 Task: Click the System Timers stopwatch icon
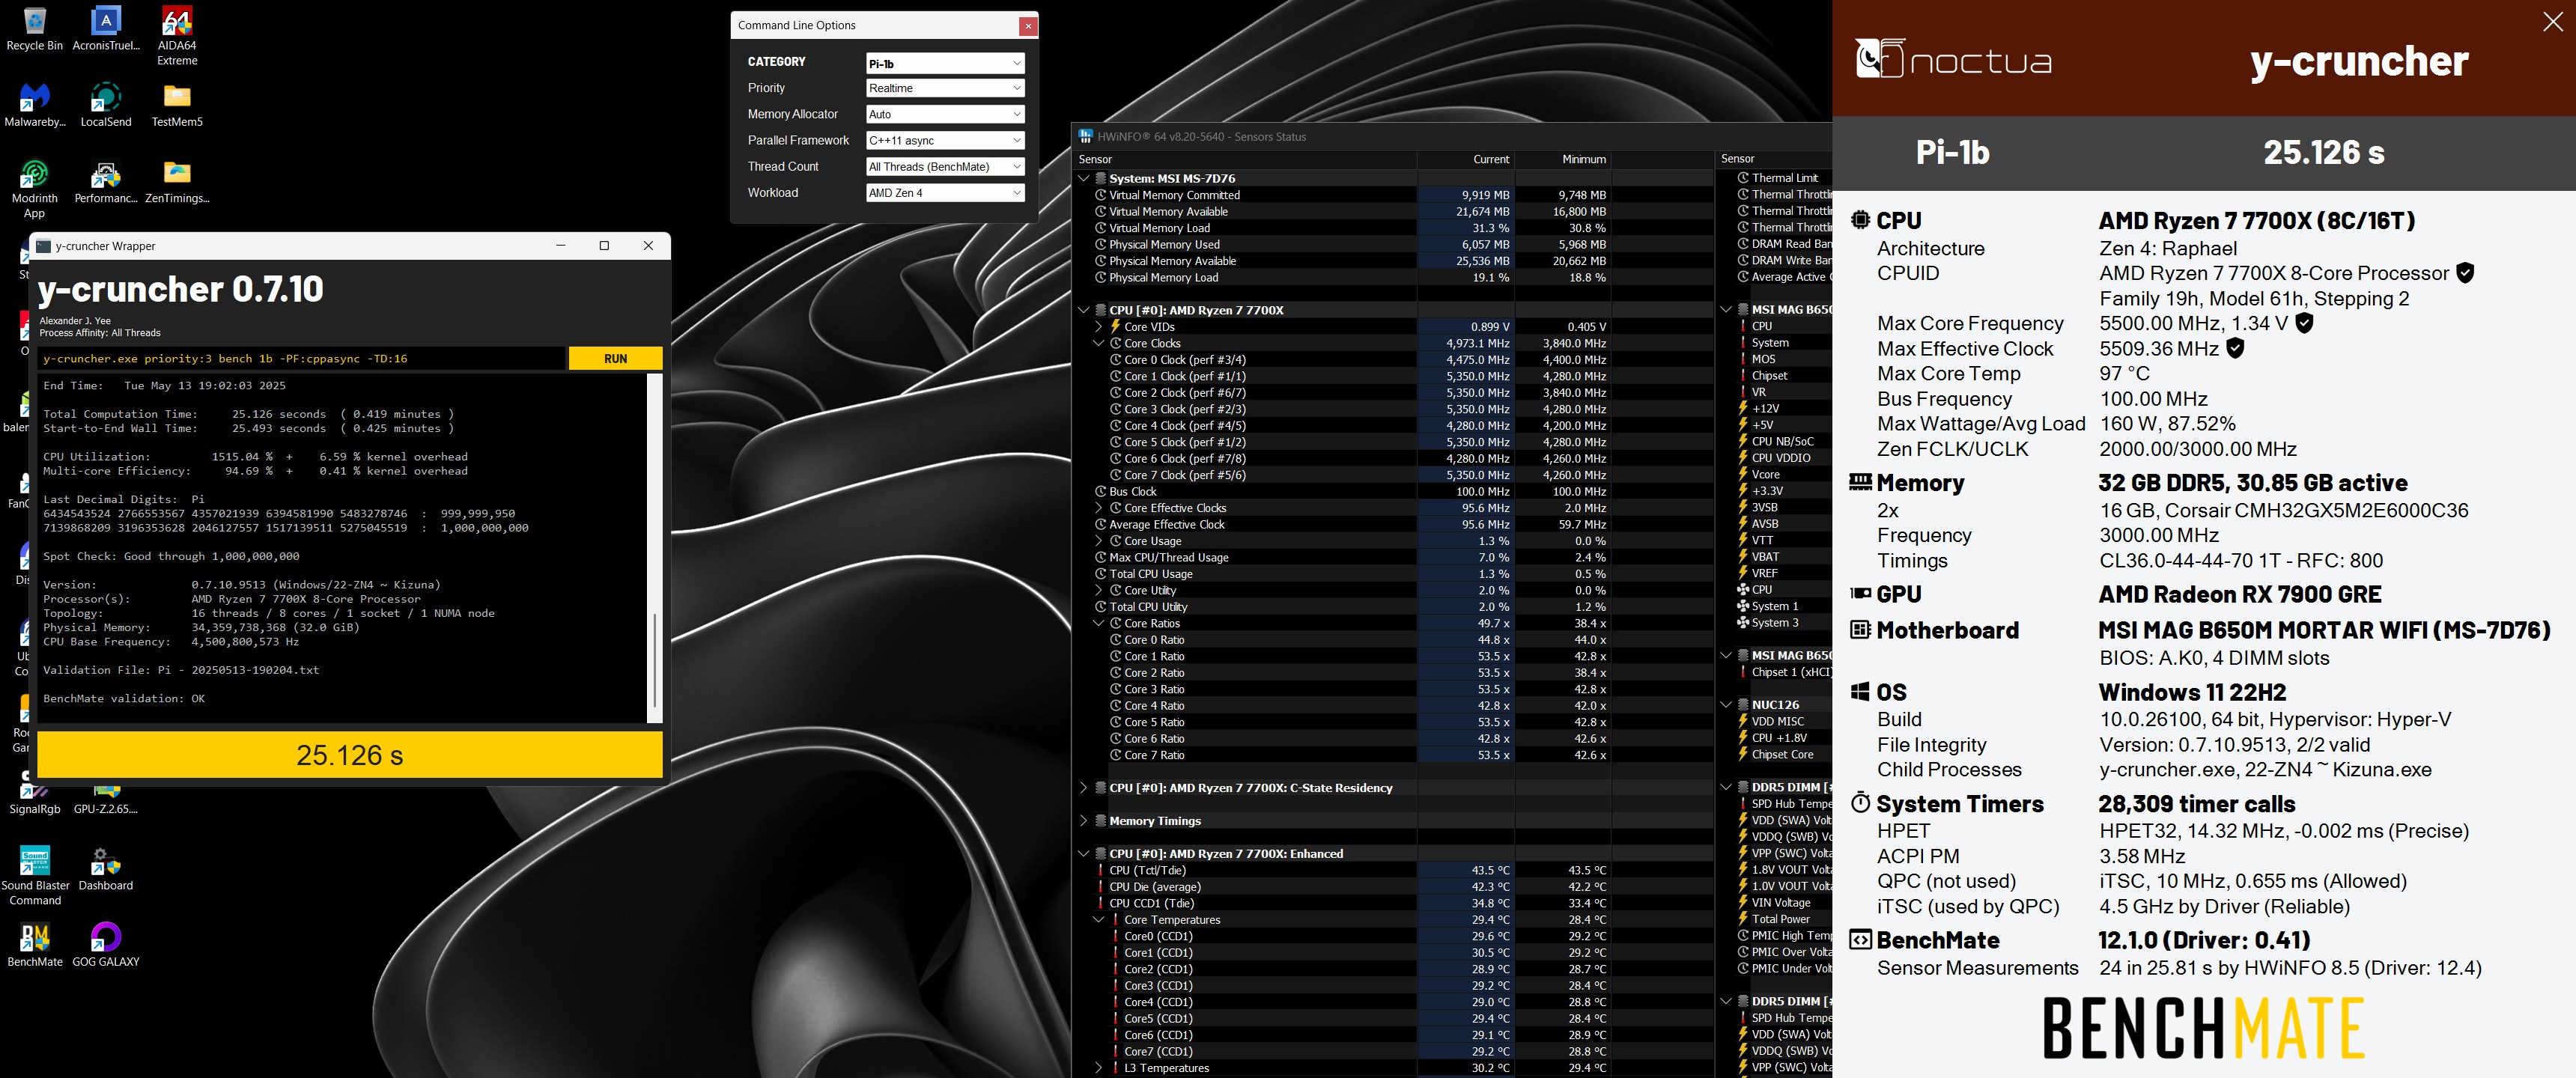tap(1860, 803)
